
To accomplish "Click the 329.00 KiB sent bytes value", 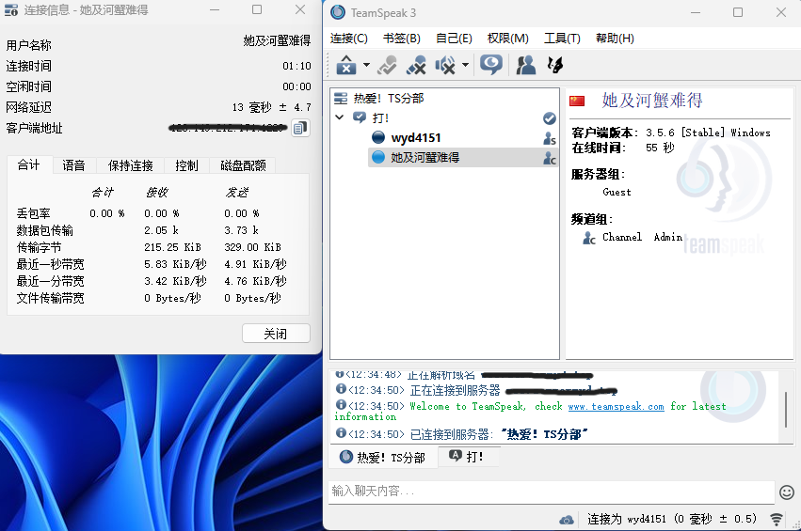I will 252,247.
